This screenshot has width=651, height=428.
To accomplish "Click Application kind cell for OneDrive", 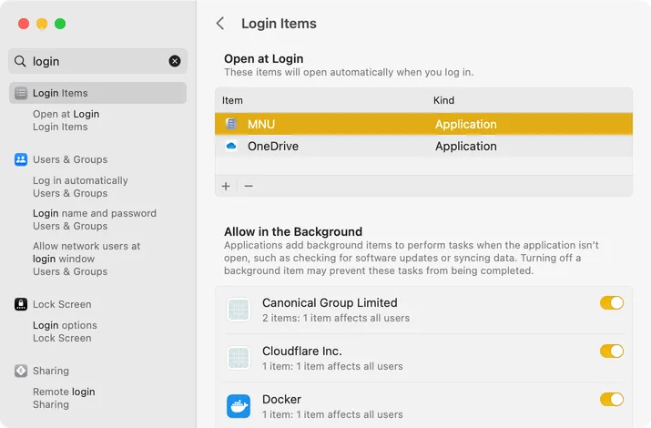I will [x=465, y=146].
